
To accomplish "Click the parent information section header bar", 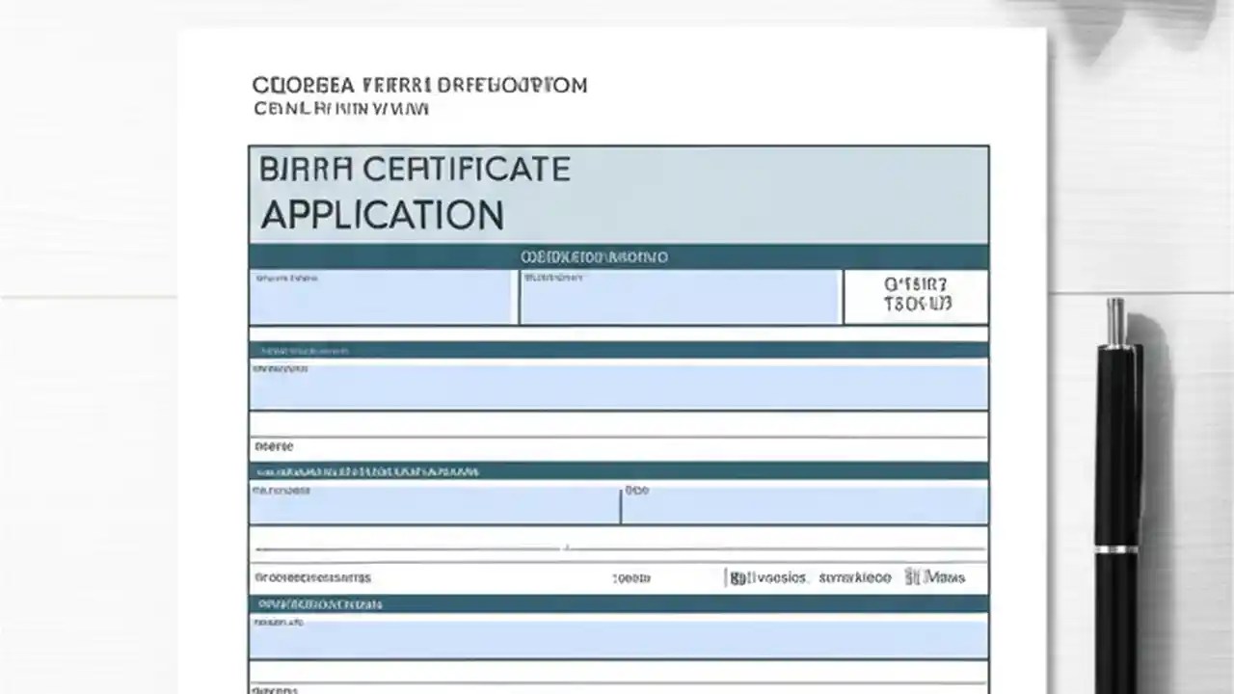I will 617,472.
